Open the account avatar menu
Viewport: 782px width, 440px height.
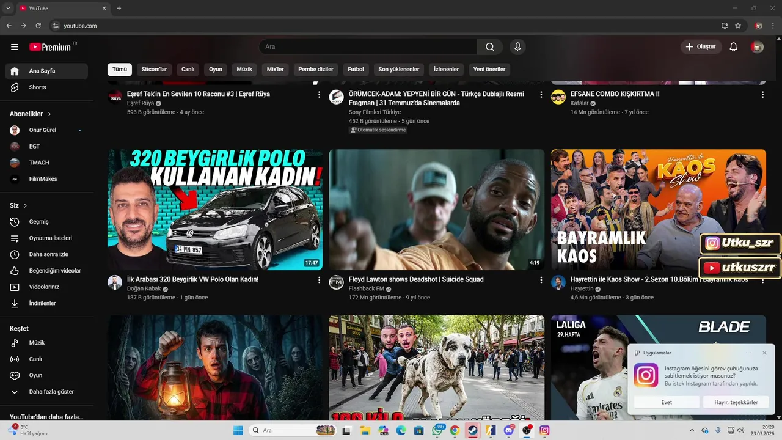tap(757, 47)
